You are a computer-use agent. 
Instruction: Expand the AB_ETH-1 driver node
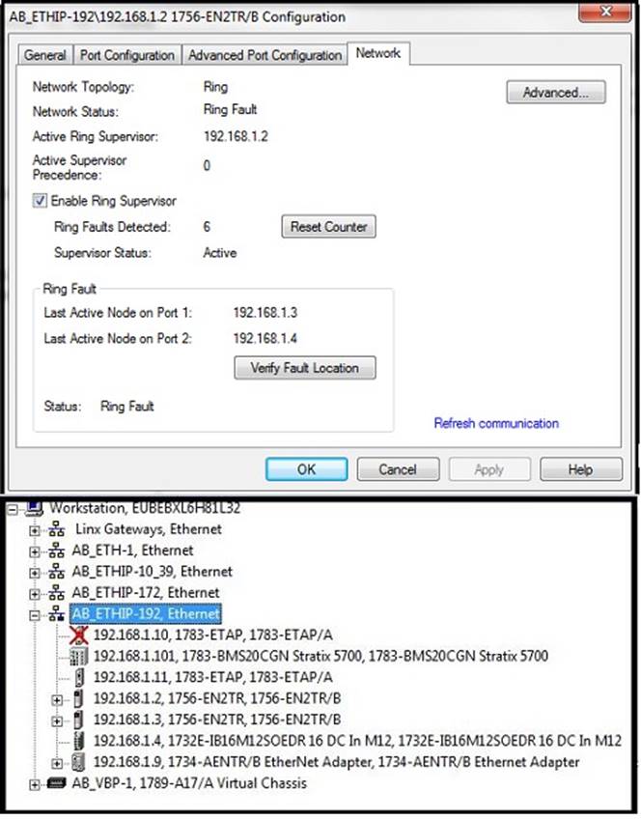35,552
